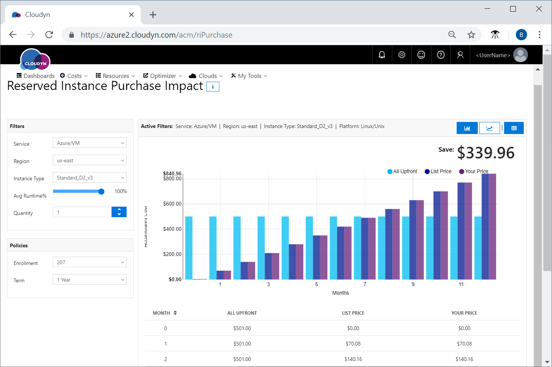
Task: Switch to bar chart view
Action: (x=467, y=128)
